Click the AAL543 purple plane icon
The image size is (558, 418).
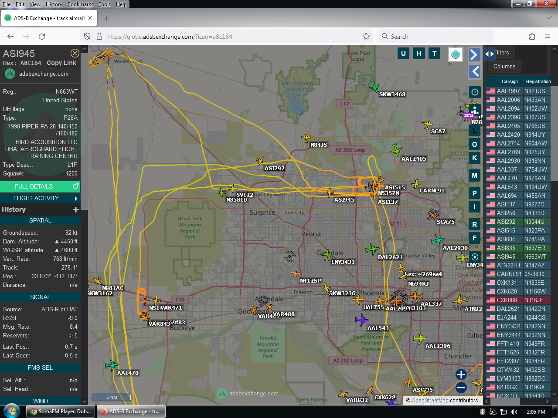click(361, 320)
